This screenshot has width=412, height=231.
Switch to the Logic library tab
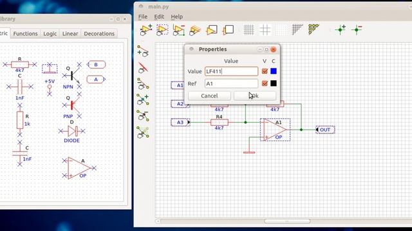click(x=50, y=34)
